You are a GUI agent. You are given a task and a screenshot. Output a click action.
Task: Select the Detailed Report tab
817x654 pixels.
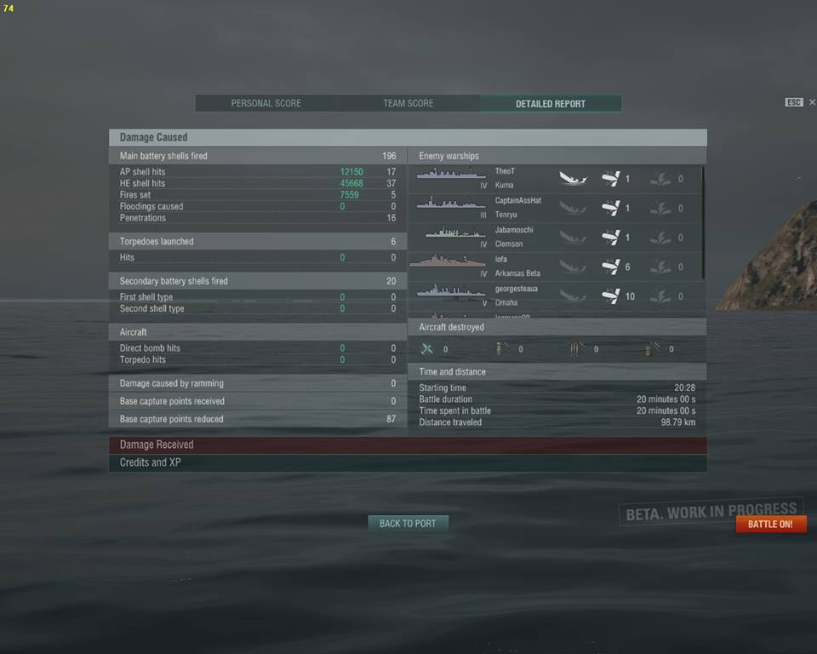click(551, 103)
